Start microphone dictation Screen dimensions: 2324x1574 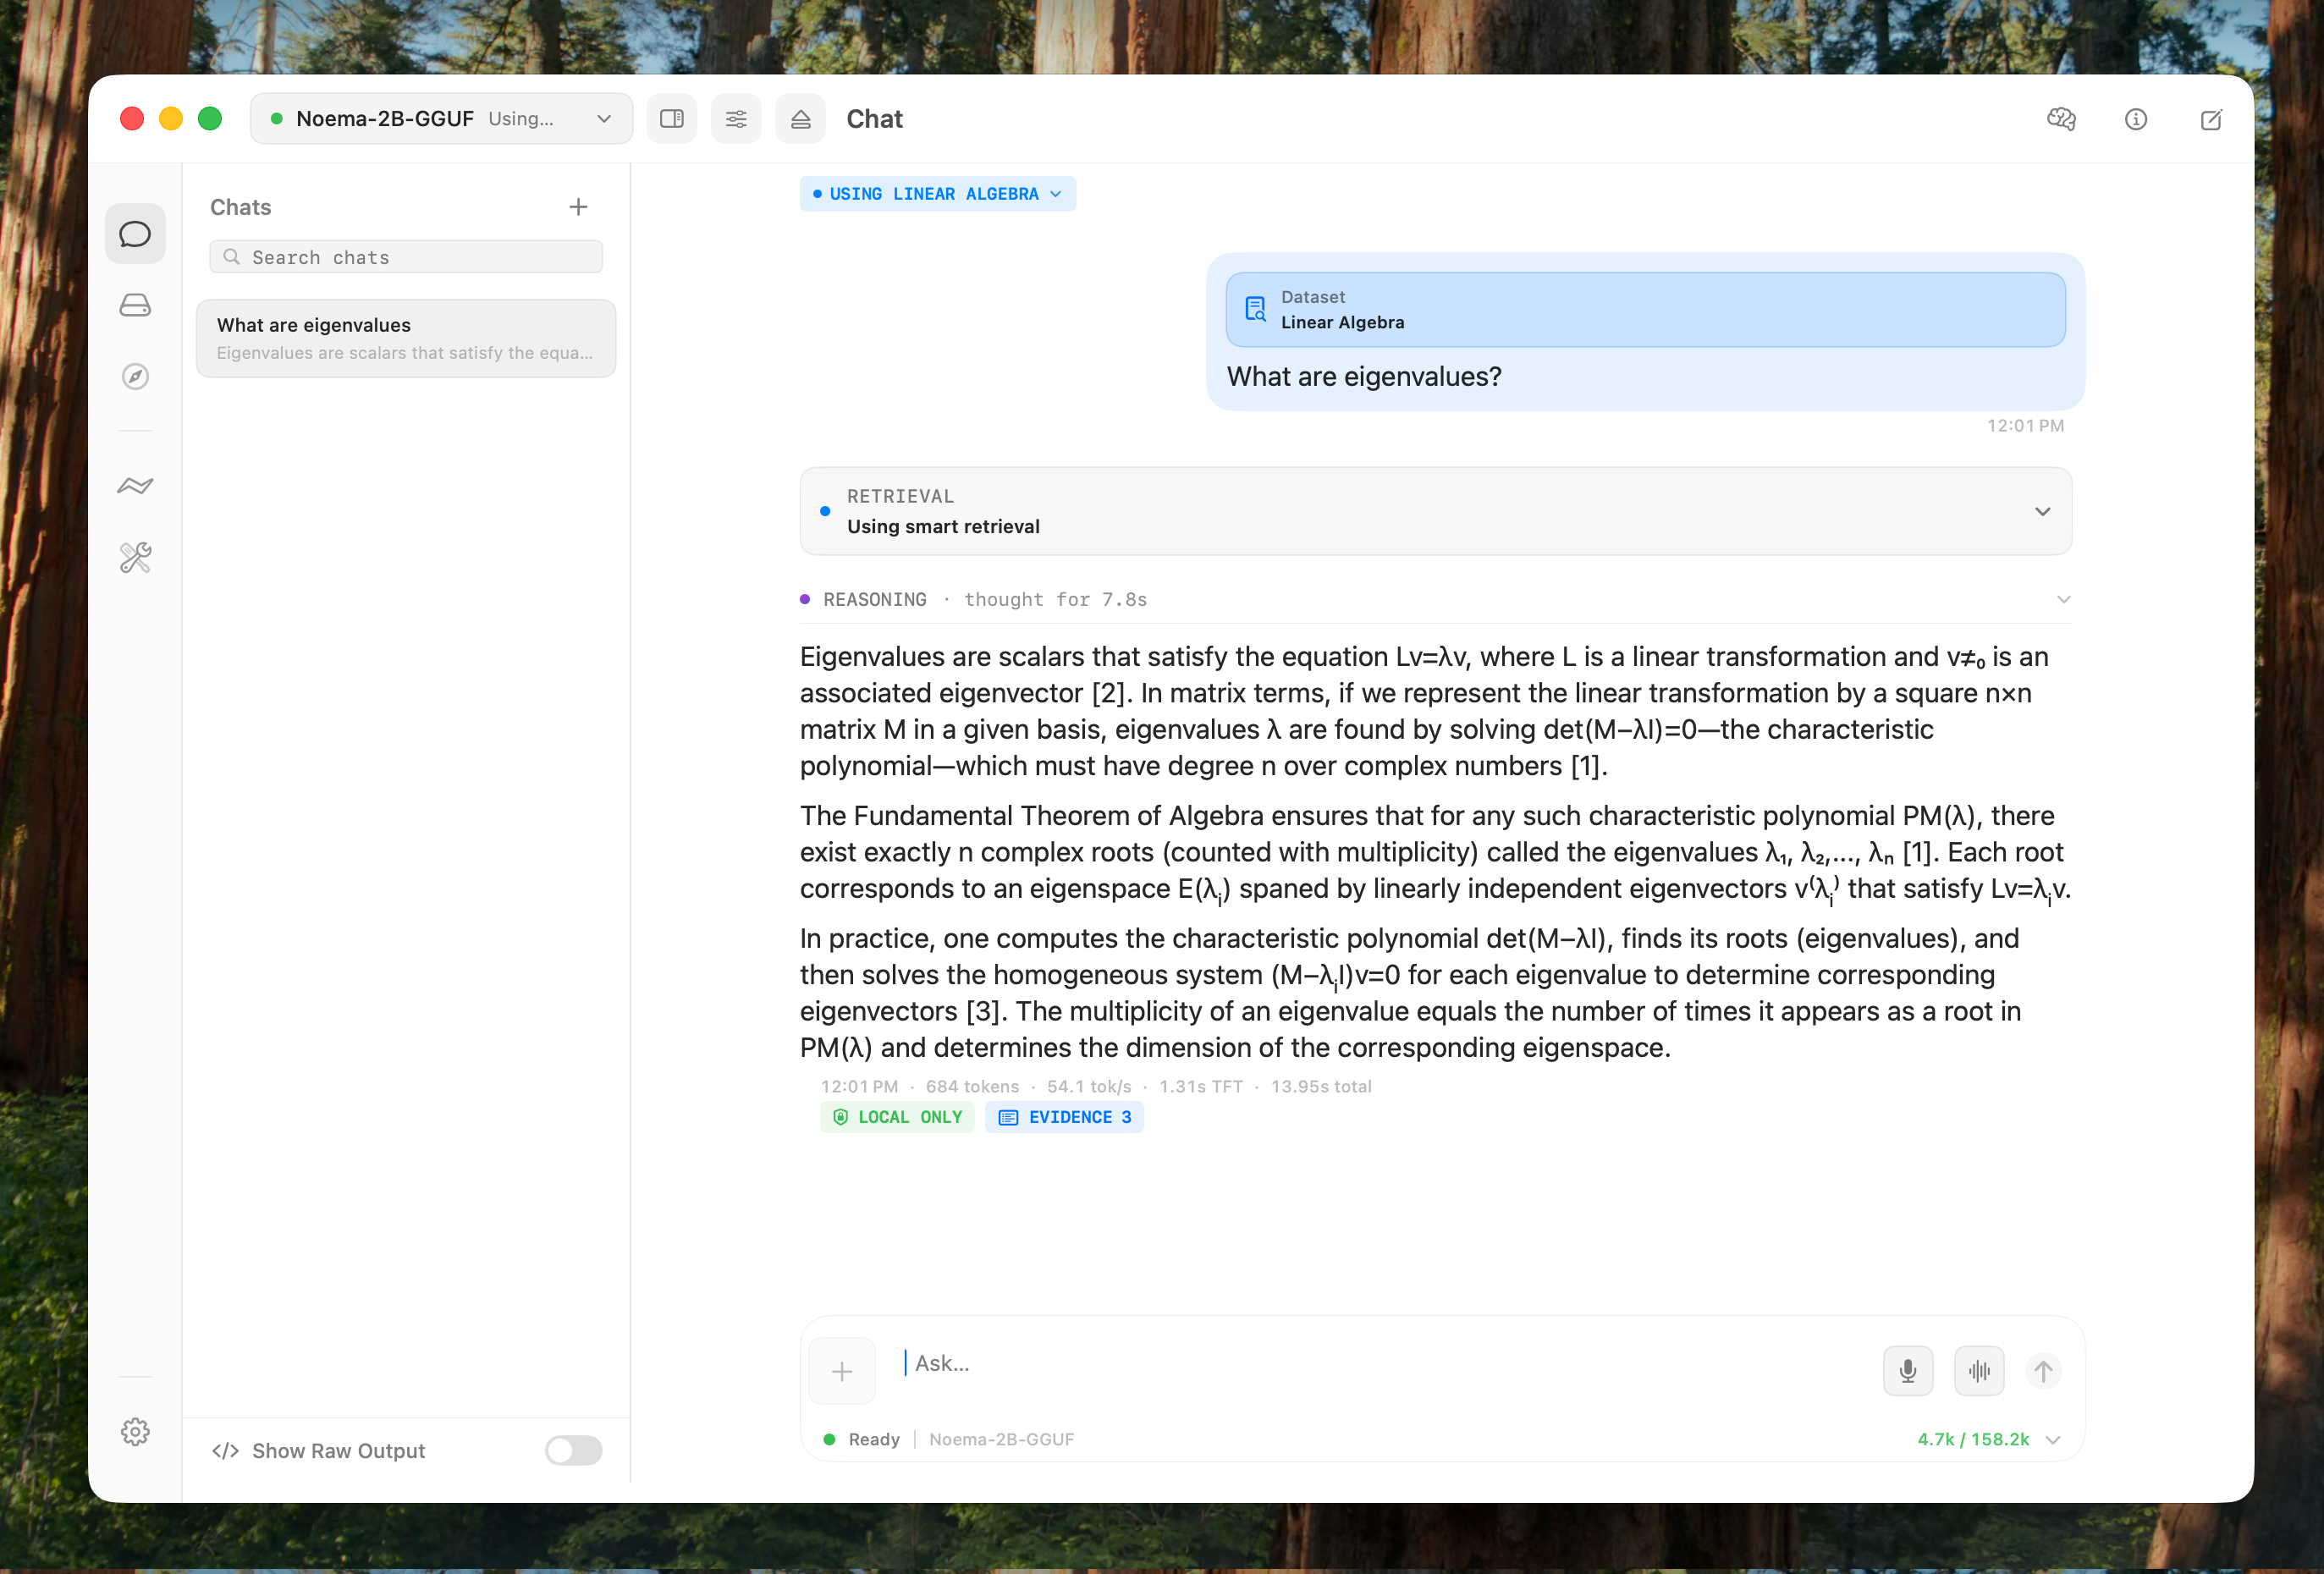pyautogui.click(x=1908, y=1371)
